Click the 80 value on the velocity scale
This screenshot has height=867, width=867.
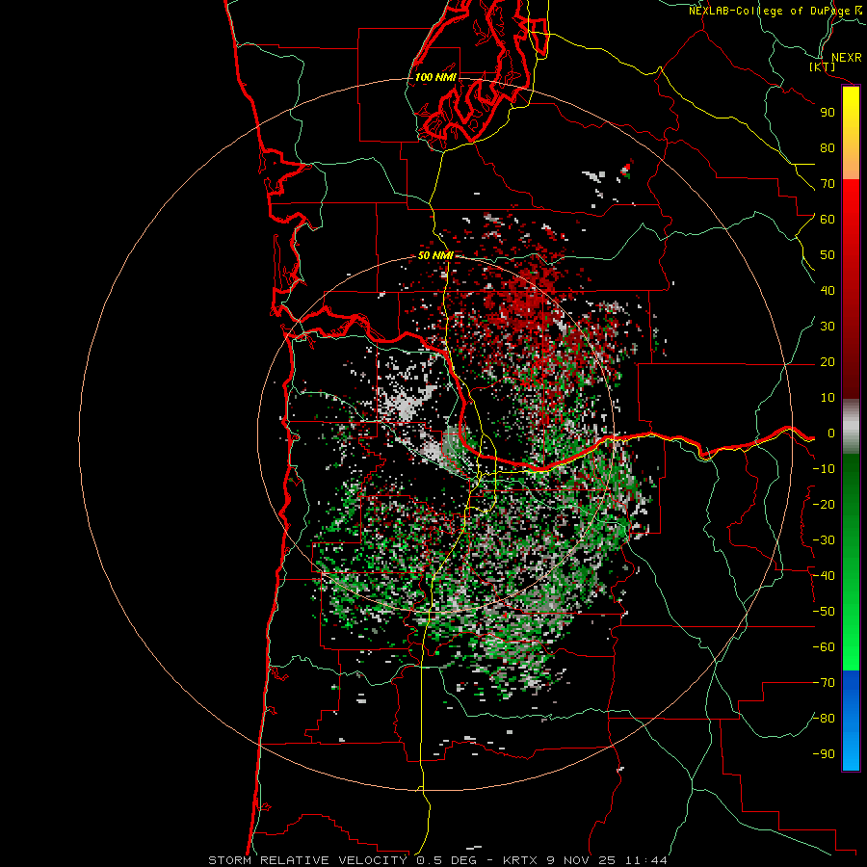point(828,147)
